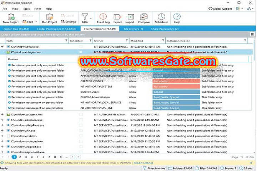Toggle Inherited checkbox for mib.bin
Image resolution: width=257 pixels, height=171 pixels.
(x=81, y=136)
